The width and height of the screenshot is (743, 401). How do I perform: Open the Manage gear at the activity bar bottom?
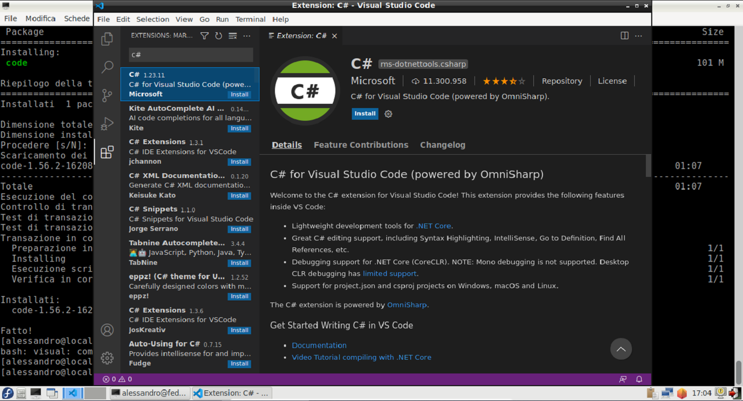point(107,358)
